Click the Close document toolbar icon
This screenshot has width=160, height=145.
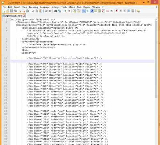tap(20, 11)
